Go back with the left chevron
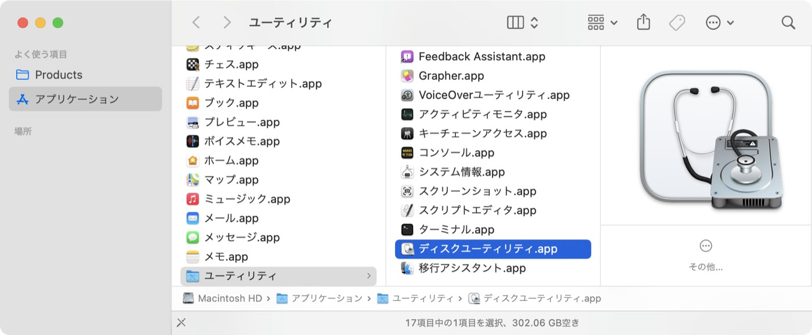The height and width of the screenshot is (335, 812). coord(196,23)
